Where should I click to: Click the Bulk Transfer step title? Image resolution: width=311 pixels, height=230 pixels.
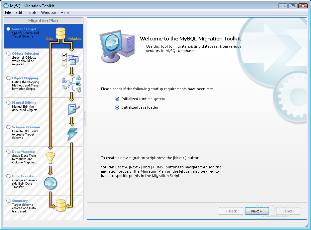(x=23, y=176)
